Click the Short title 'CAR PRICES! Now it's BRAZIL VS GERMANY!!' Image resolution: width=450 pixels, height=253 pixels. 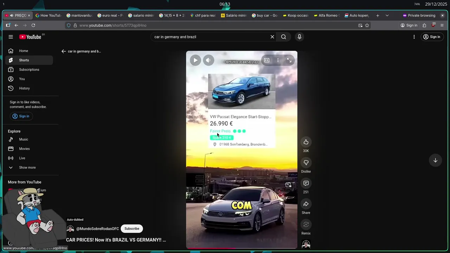point(116,240)
